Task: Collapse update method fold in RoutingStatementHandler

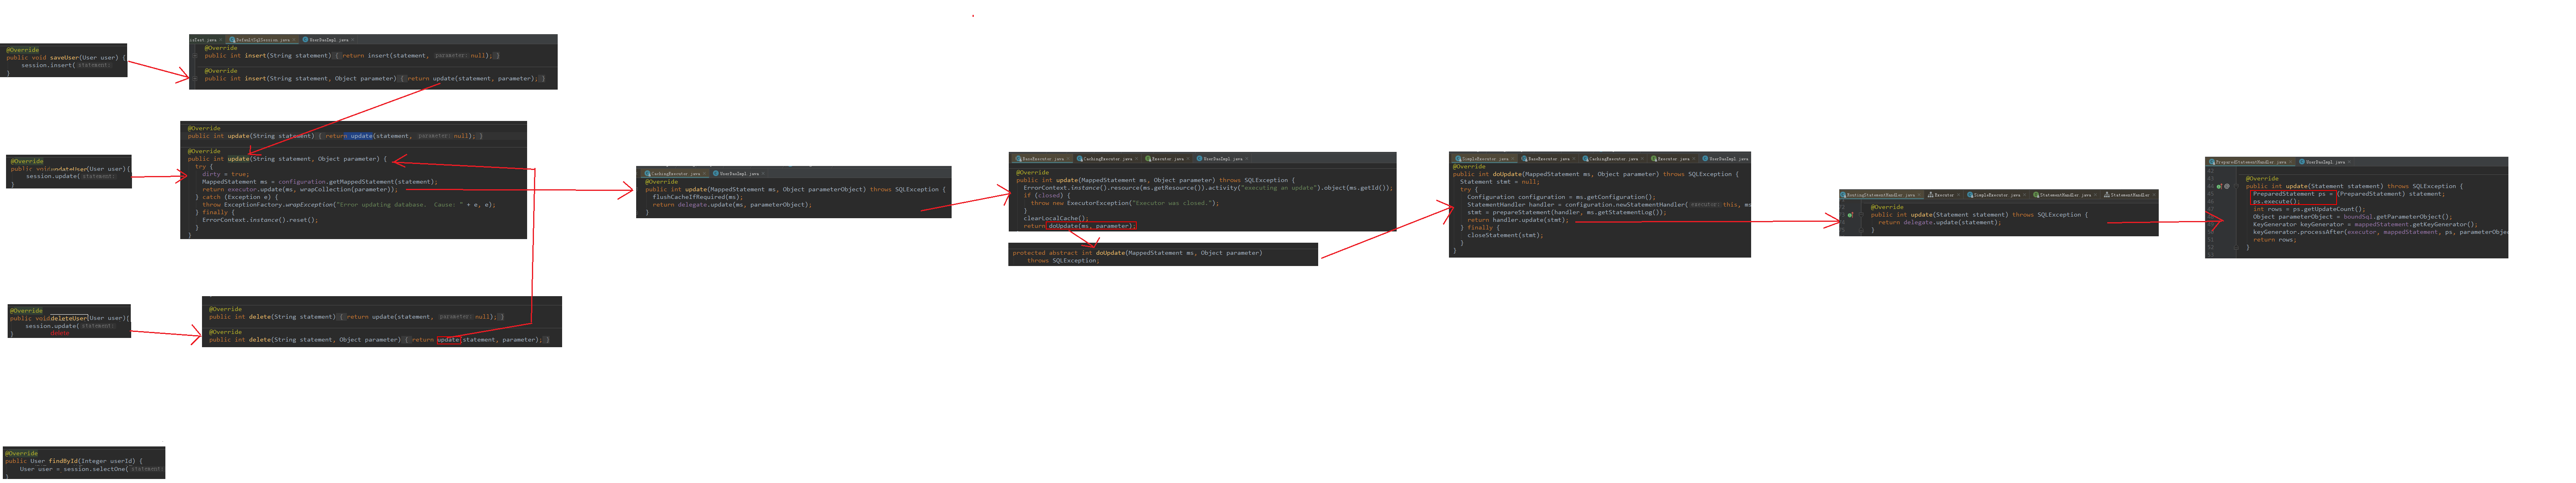Action: point(1861,215)
